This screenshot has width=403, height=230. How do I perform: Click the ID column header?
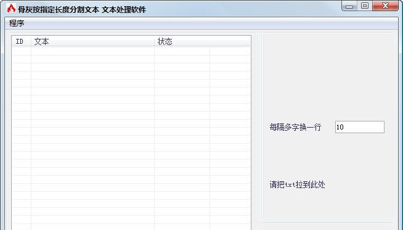point(22,41)
